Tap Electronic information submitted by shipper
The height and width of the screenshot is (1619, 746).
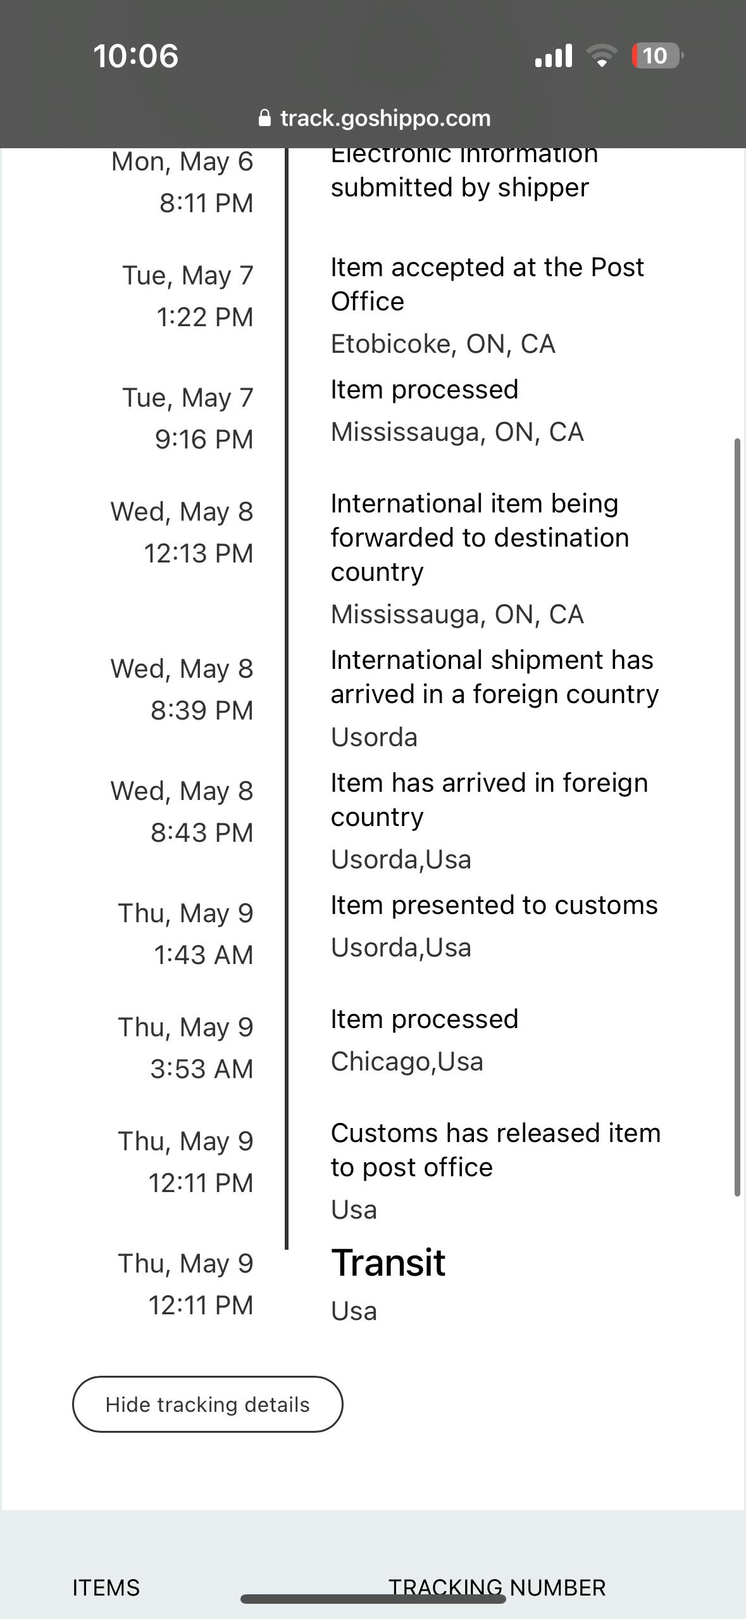point(463,171)
